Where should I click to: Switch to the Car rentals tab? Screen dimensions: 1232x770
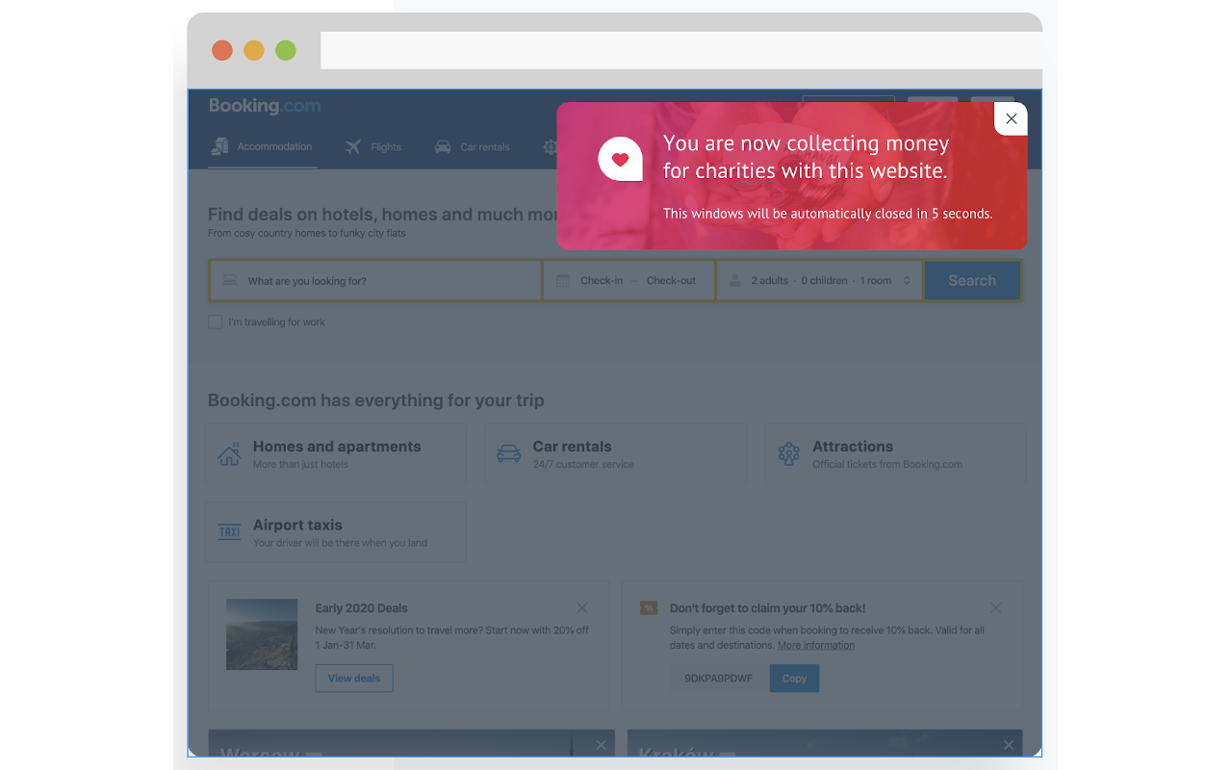[x=471, y=147]
